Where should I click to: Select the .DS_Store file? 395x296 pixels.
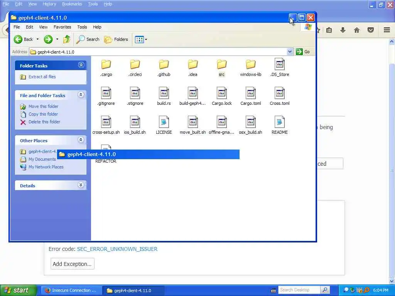[x=280, y=68]
